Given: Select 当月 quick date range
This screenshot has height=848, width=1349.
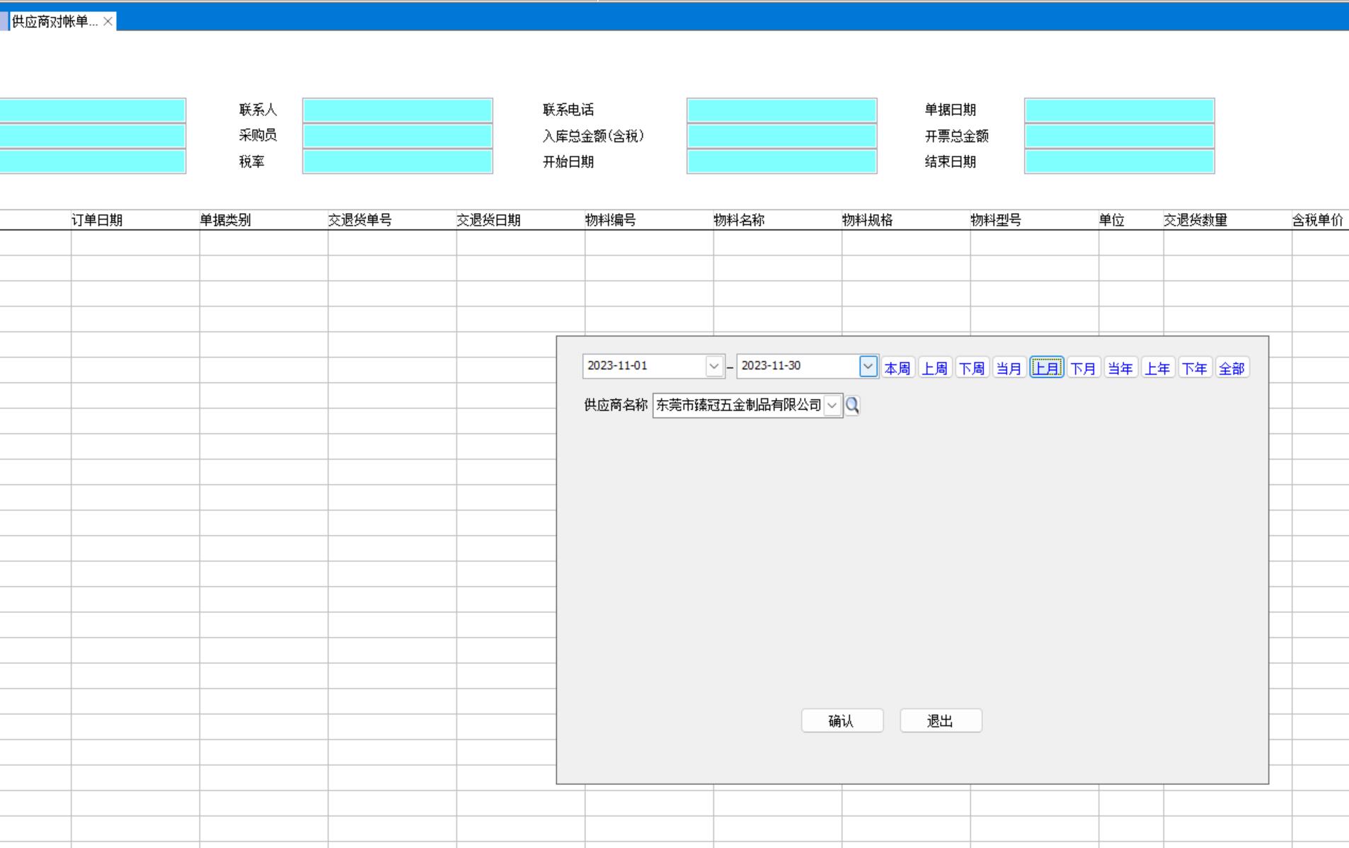Looking at the screenshot, I should [1009, 368].
